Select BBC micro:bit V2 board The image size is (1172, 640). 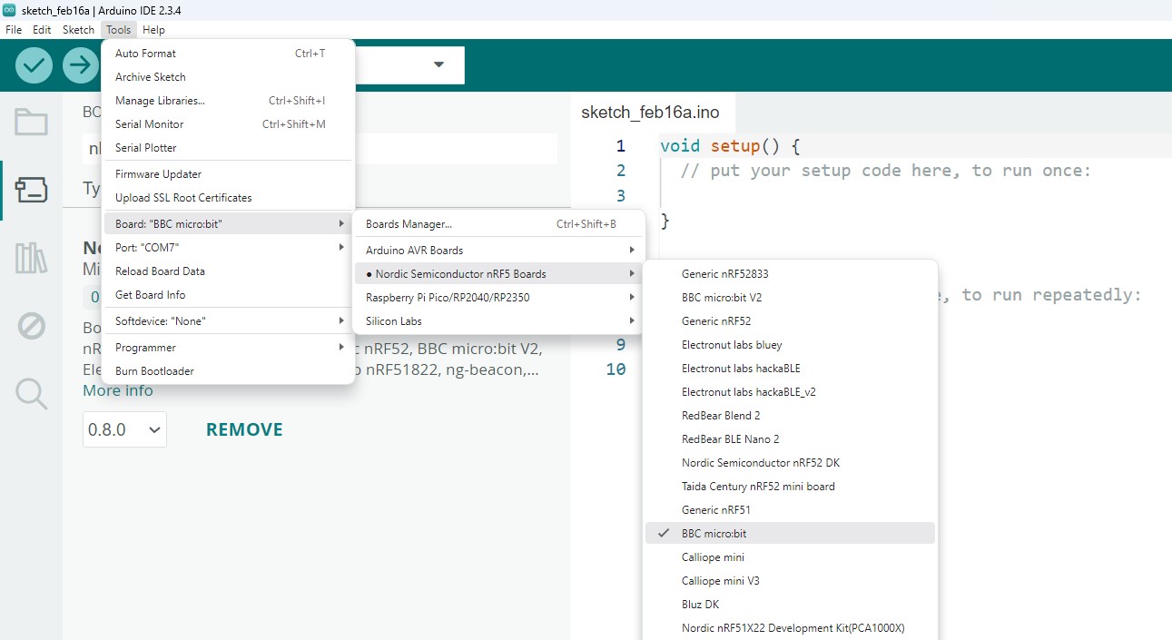pos(790,297)
